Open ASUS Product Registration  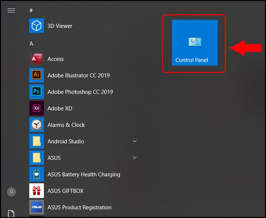(x=79, y=207)
